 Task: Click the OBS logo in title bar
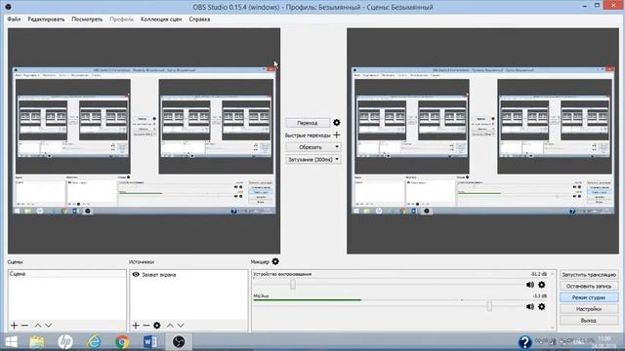click(8, 7)
